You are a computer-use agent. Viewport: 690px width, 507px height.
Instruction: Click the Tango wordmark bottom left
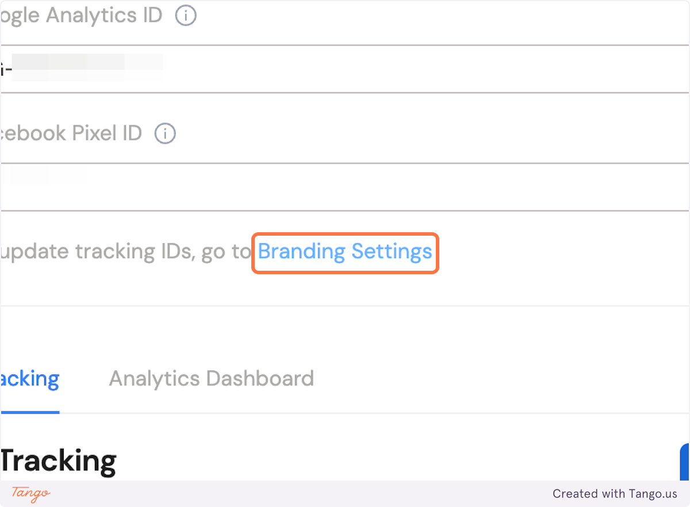click(30, 494)
